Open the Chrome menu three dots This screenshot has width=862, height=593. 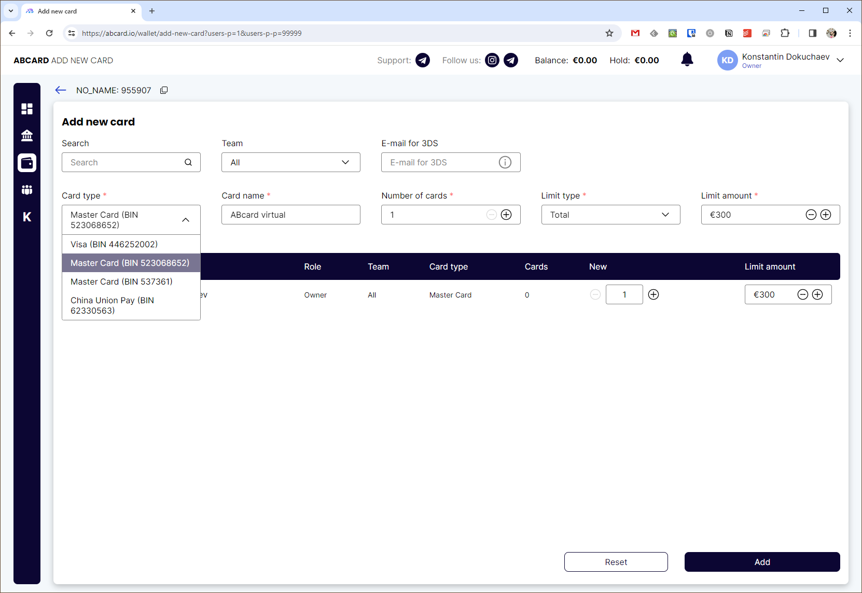click(850, 33)
